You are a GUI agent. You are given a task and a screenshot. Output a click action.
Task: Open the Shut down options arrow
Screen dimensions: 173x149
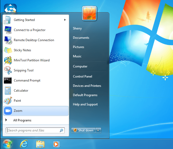click(98, 130)
